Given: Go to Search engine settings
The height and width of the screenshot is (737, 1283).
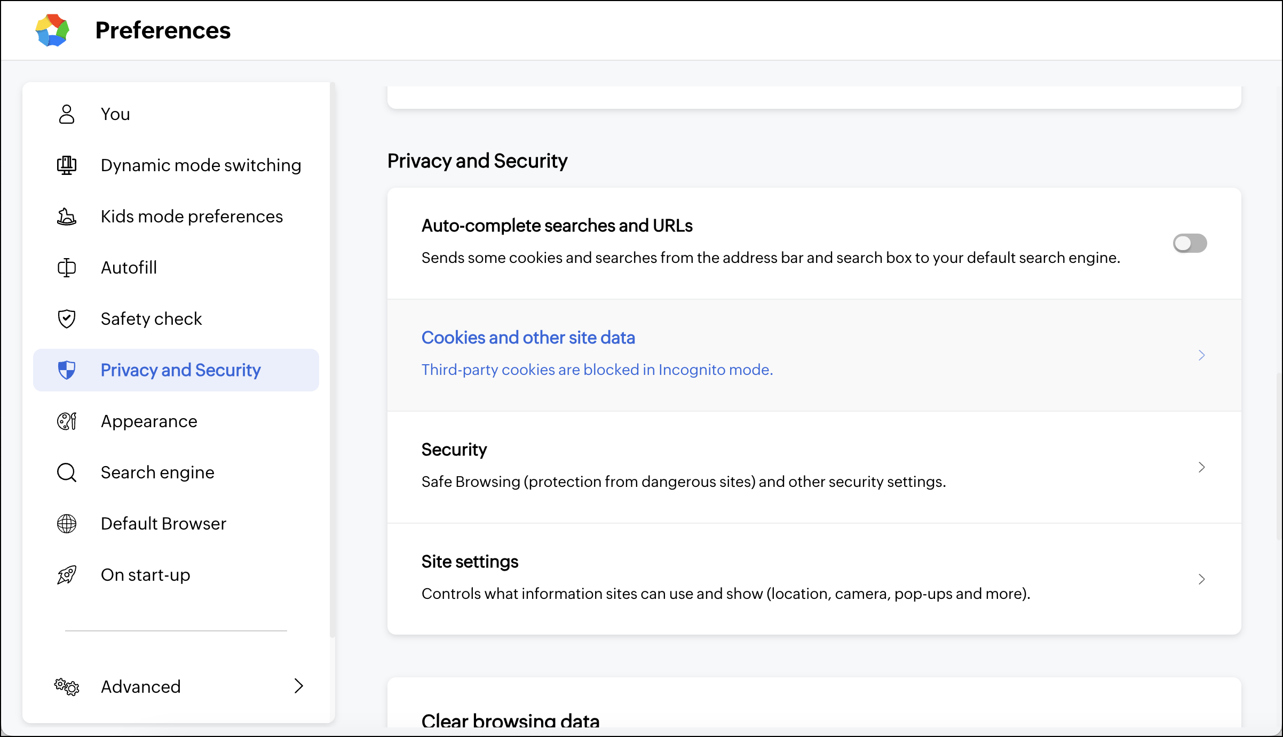Looking at the screenshot, I should pyautogui.click(x=176, y=472).
